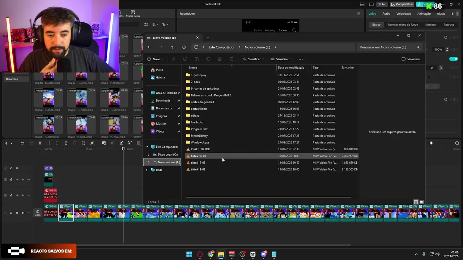Toggle eye visibility on the main Capa track
This screenshot has height=260, width=463.
pyautogui.click(x=17, y=213)
